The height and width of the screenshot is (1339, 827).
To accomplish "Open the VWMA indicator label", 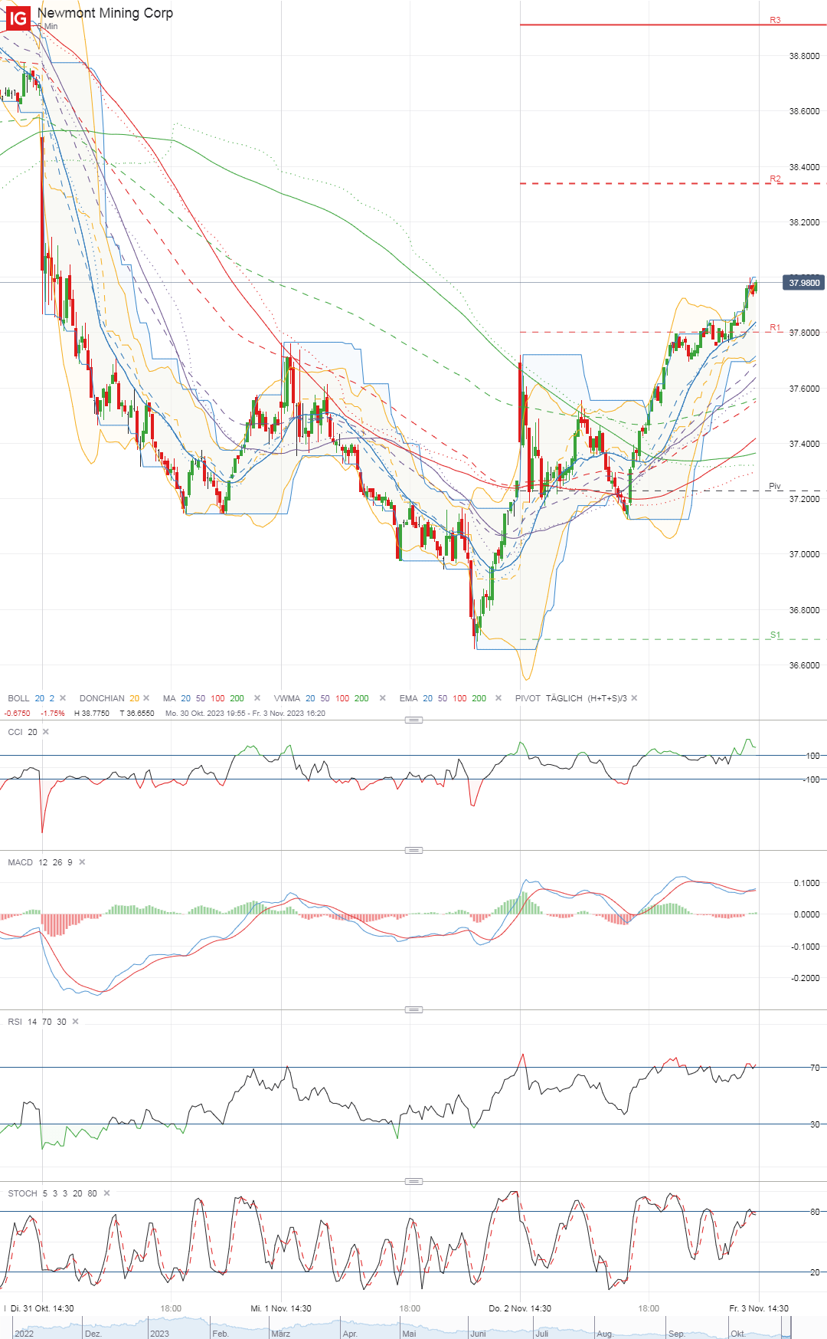I will click(287, 698).
